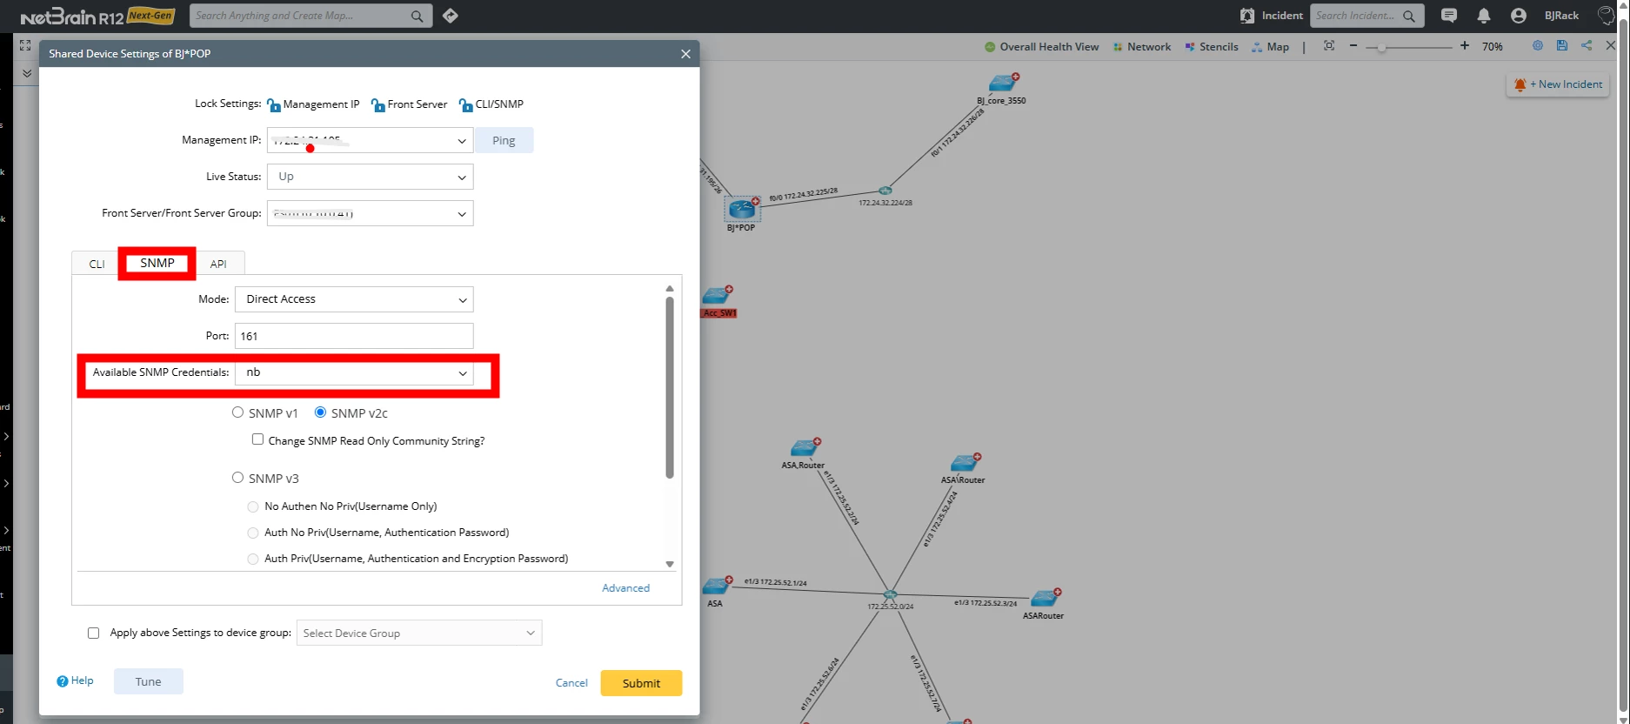Open the Network menu

point(1142,47)
